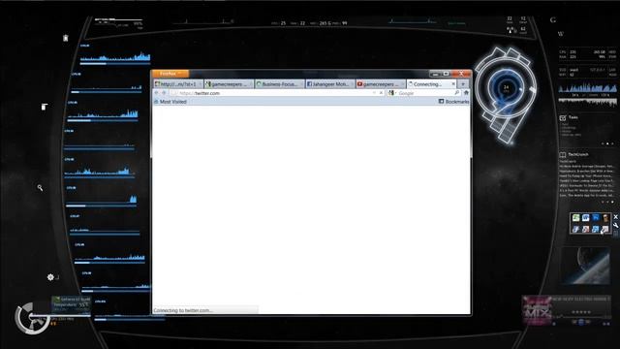Go to the Firefox home page

pyautogui.click(x=466, y=93)
